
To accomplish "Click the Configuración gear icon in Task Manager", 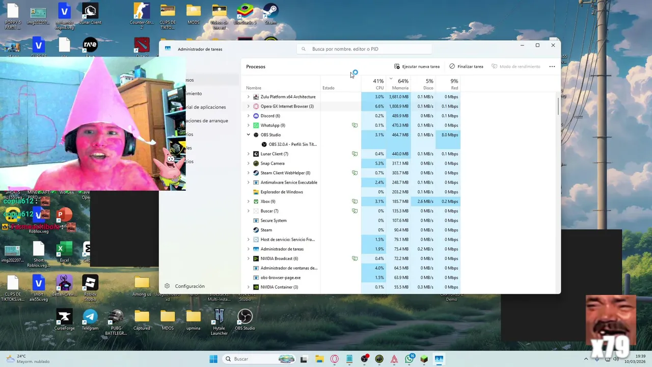I will [167, 286].
